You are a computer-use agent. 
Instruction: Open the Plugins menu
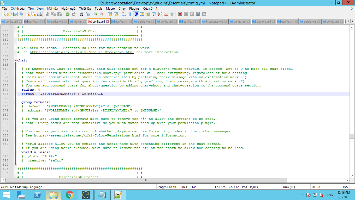click(134, 9)
